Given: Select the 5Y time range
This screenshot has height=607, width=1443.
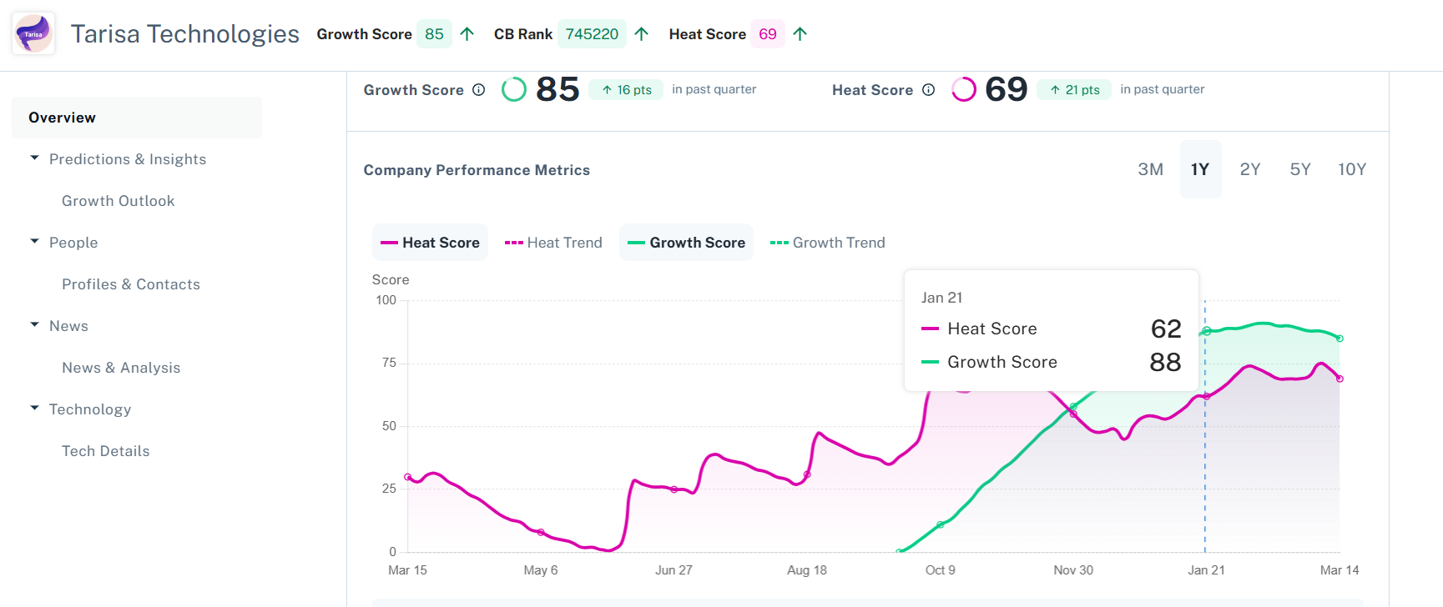Looking at the screenshot, I should point(1300,169).
